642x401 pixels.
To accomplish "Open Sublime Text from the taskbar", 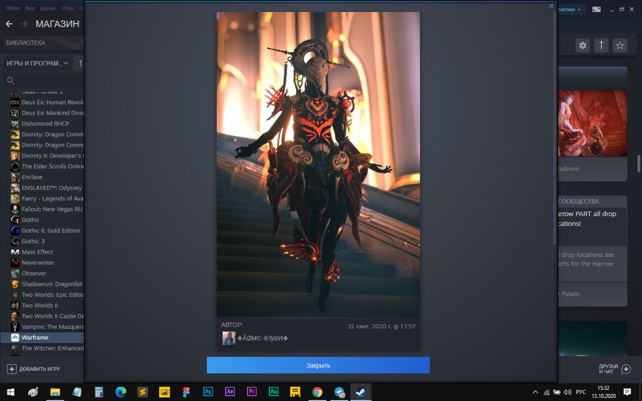I will (x=142, y=392).
